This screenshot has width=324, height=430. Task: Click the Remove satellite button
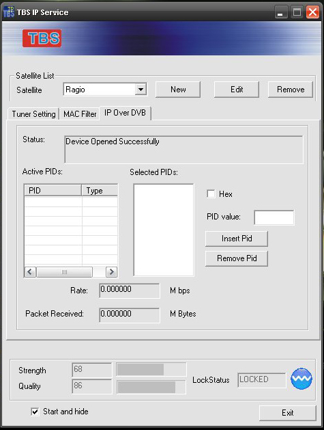pos(291,90)
